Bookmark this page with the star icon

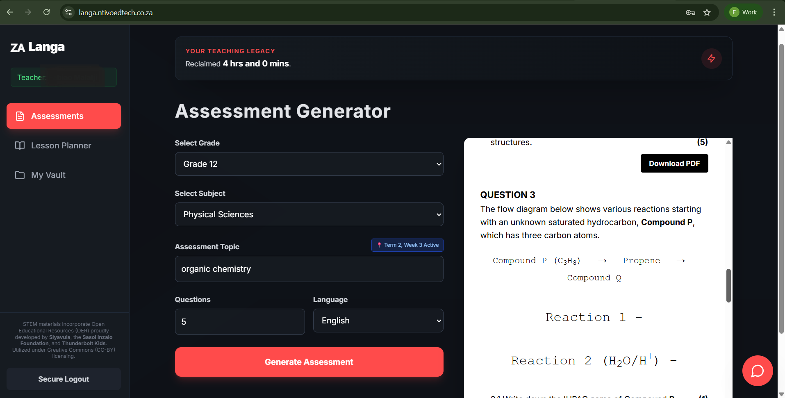707,12
